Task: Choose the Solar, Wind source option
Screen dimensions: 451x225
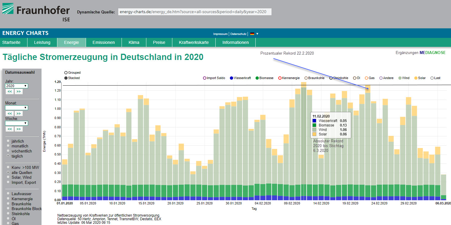Action: (8, 178)
